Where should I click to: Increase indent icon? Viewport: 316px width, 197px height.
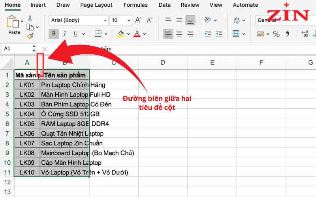pos(219,33)
